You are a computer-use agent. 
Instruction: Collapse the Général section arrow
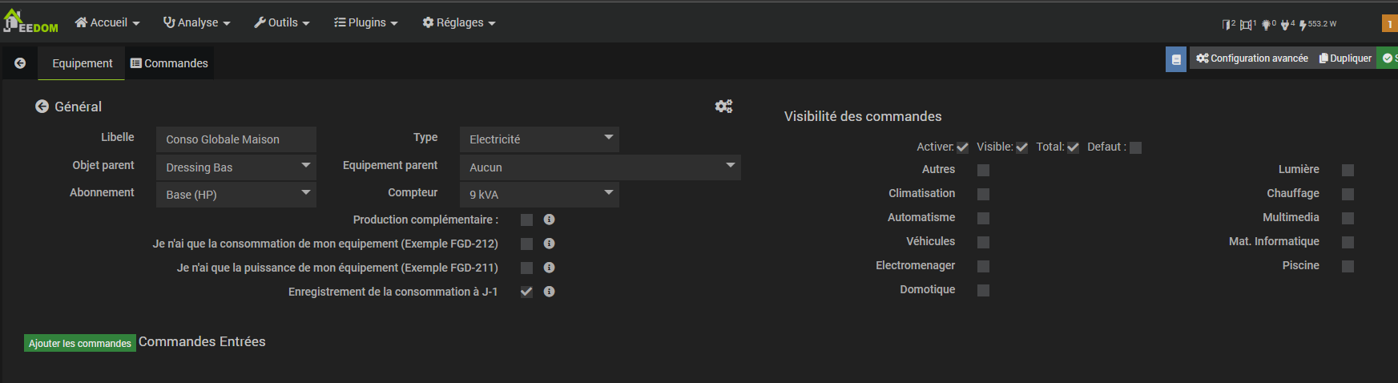42,107
